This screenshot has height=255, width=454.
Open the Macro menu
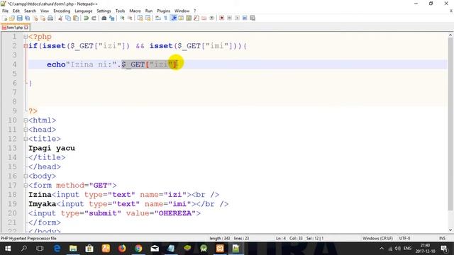[135, 11]
